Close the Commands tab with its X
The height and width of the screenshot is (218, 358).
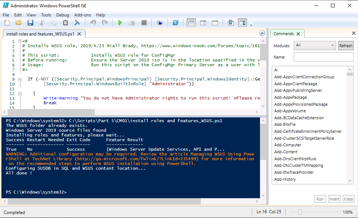click(298, 34)
